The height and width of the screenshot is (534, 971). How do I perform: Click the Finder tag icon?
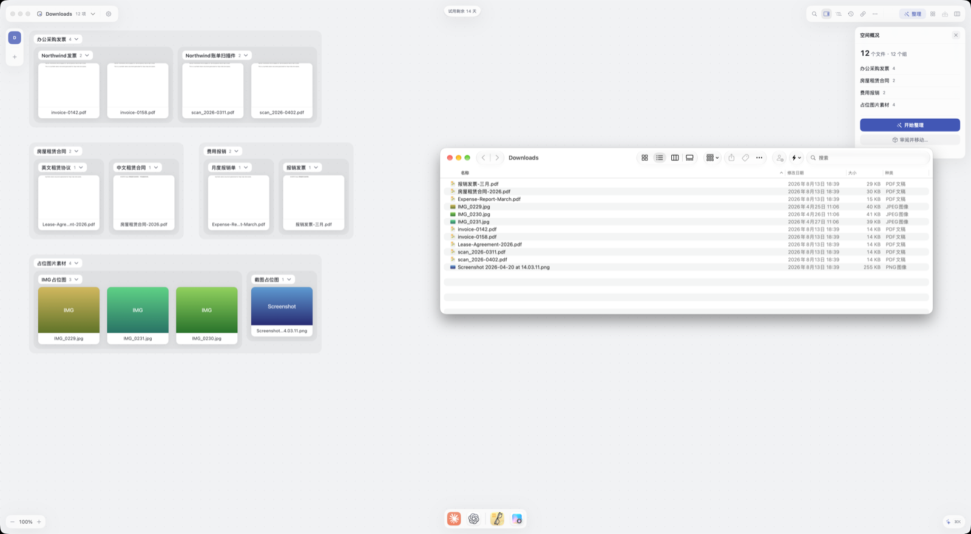click(x=745, y=158)
